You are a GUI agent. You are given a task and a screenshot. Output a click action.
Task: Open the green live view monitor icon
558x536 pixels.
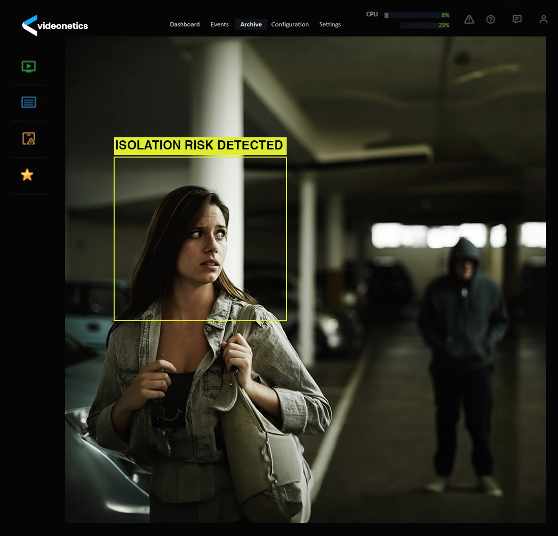[x=29, y=66]
